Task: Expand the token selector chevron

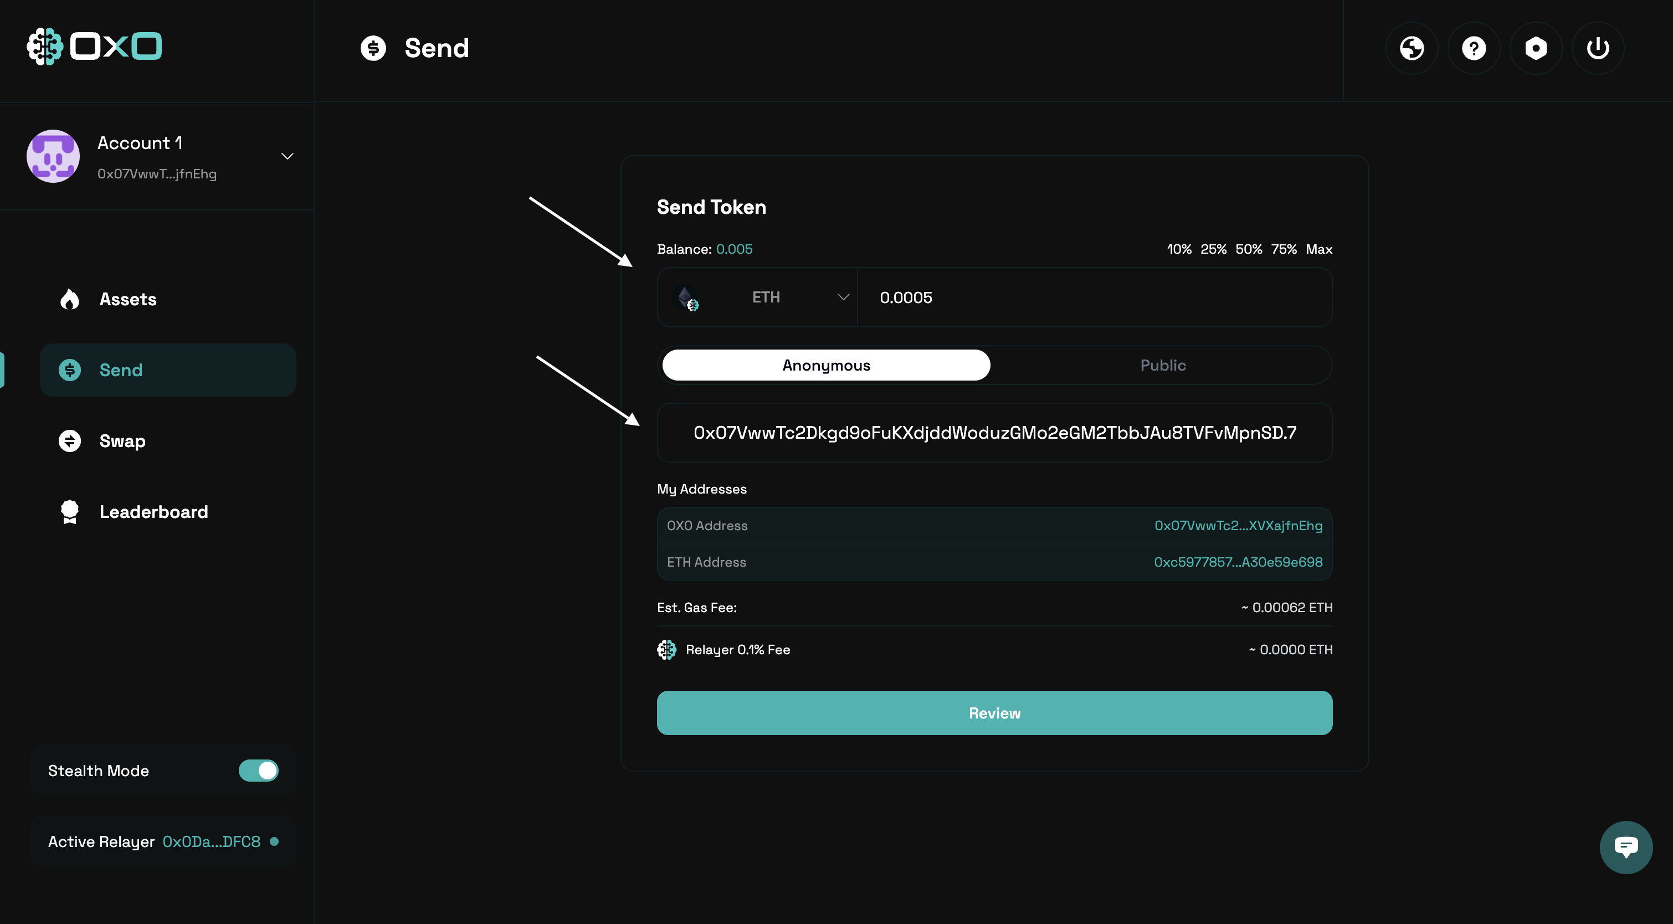Action: [843, 297]
